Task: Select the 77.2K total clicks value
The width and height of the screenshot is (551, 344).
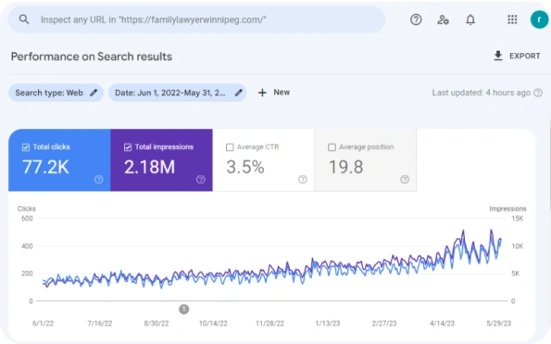Action: click(45, 167)
